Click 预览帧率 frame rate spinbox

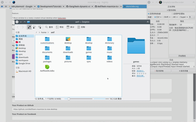(187, 25)
